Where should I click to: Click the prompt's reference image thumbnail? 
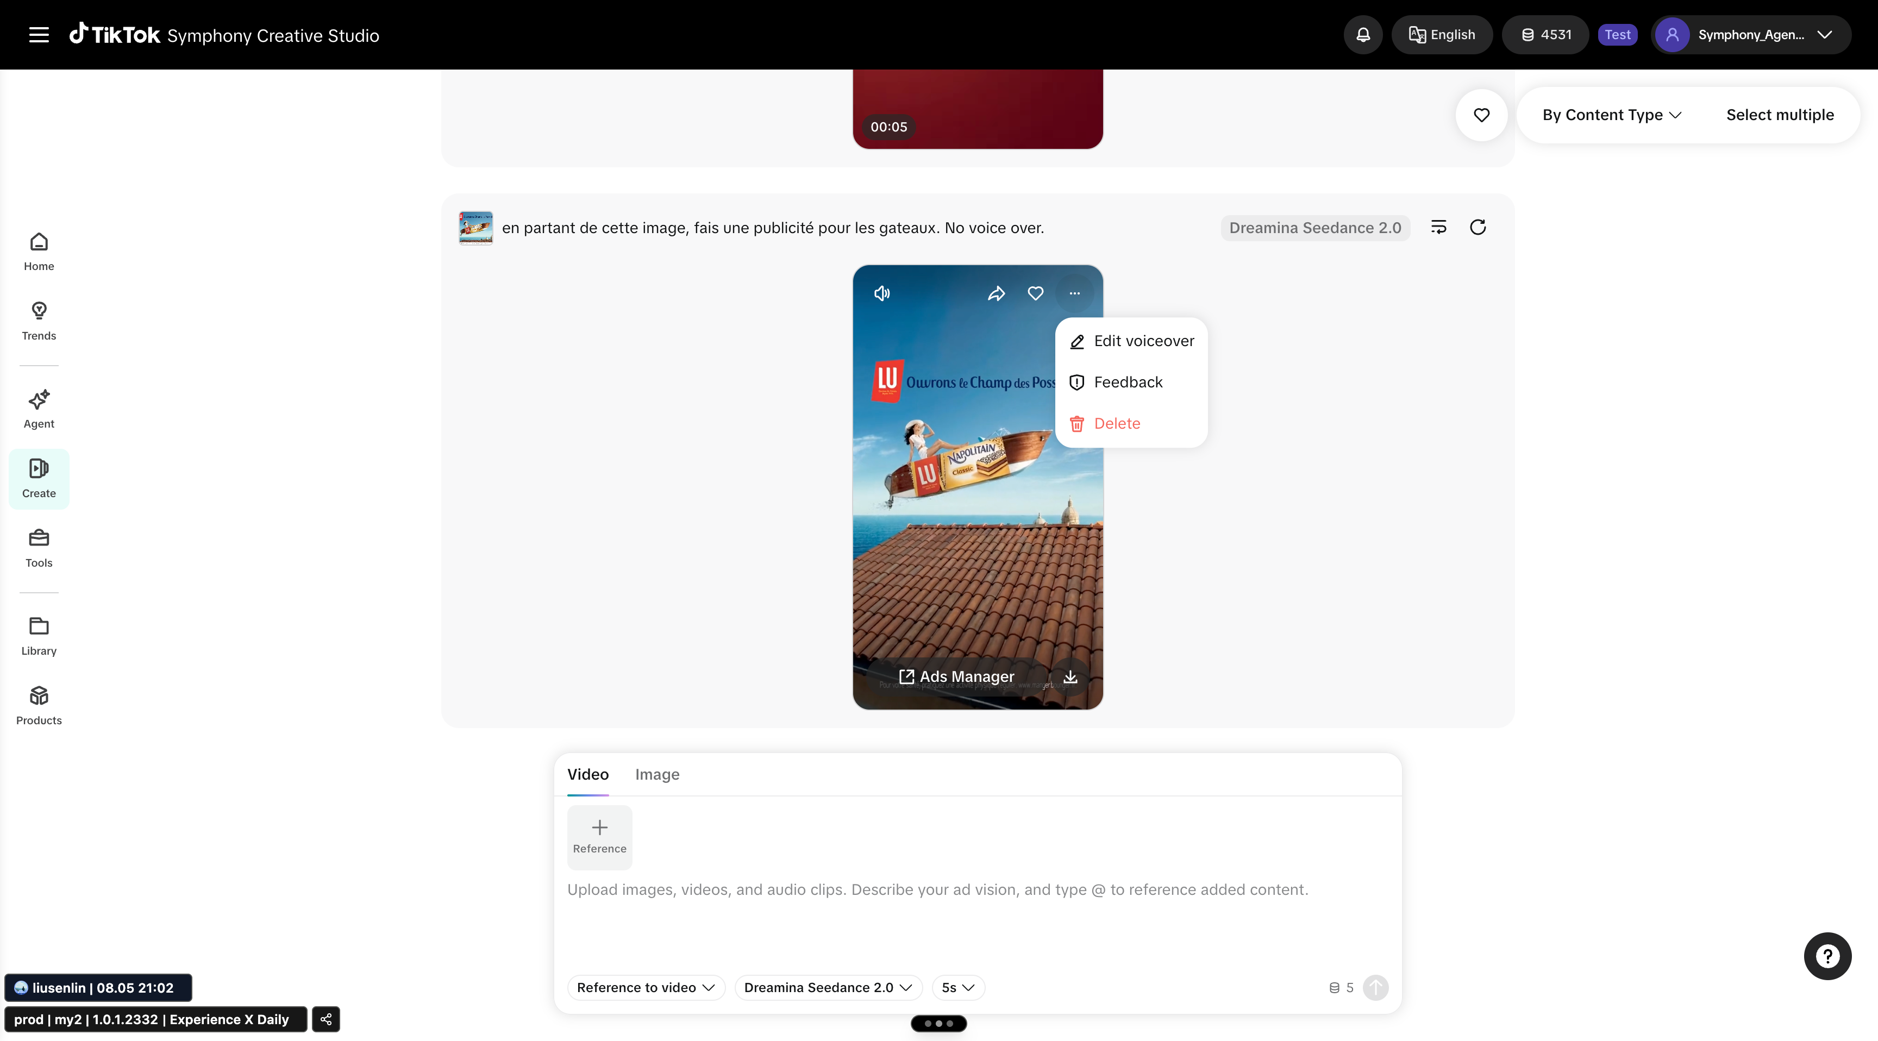point(475,228)
